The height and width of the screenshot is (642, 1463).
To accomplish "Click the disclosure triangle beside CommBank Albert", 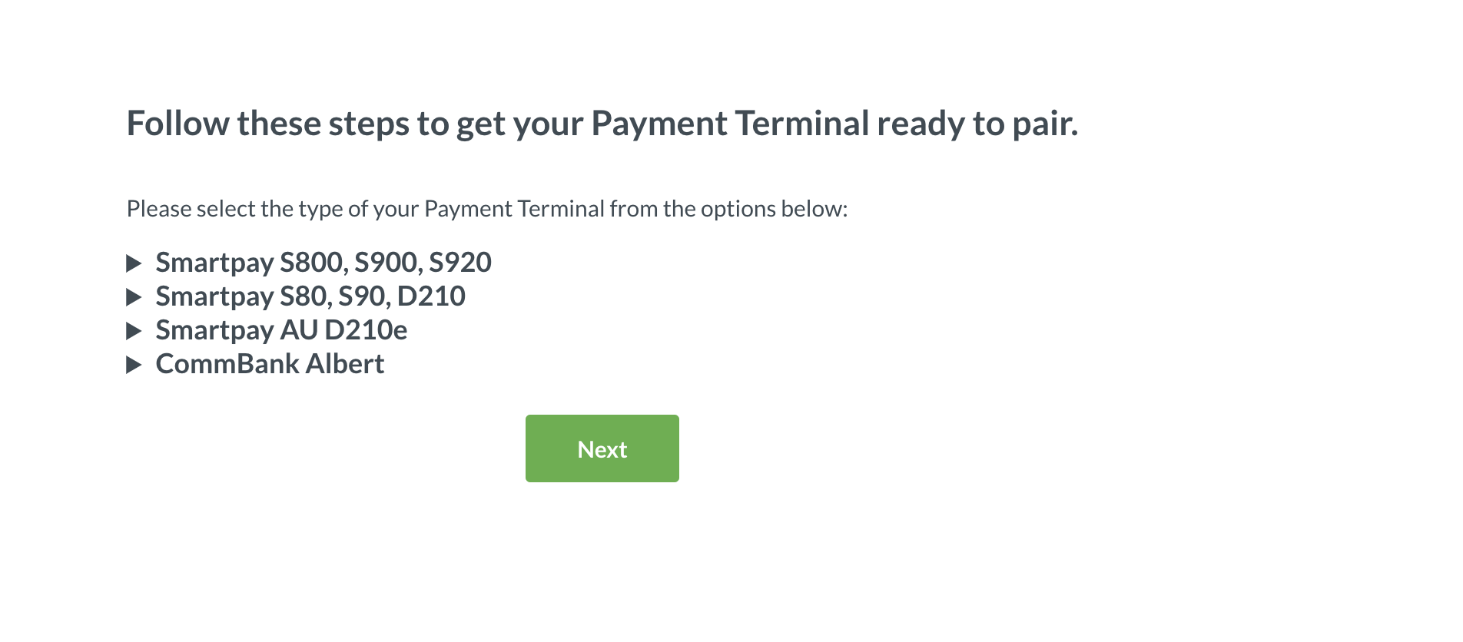I will click(137, 363).
